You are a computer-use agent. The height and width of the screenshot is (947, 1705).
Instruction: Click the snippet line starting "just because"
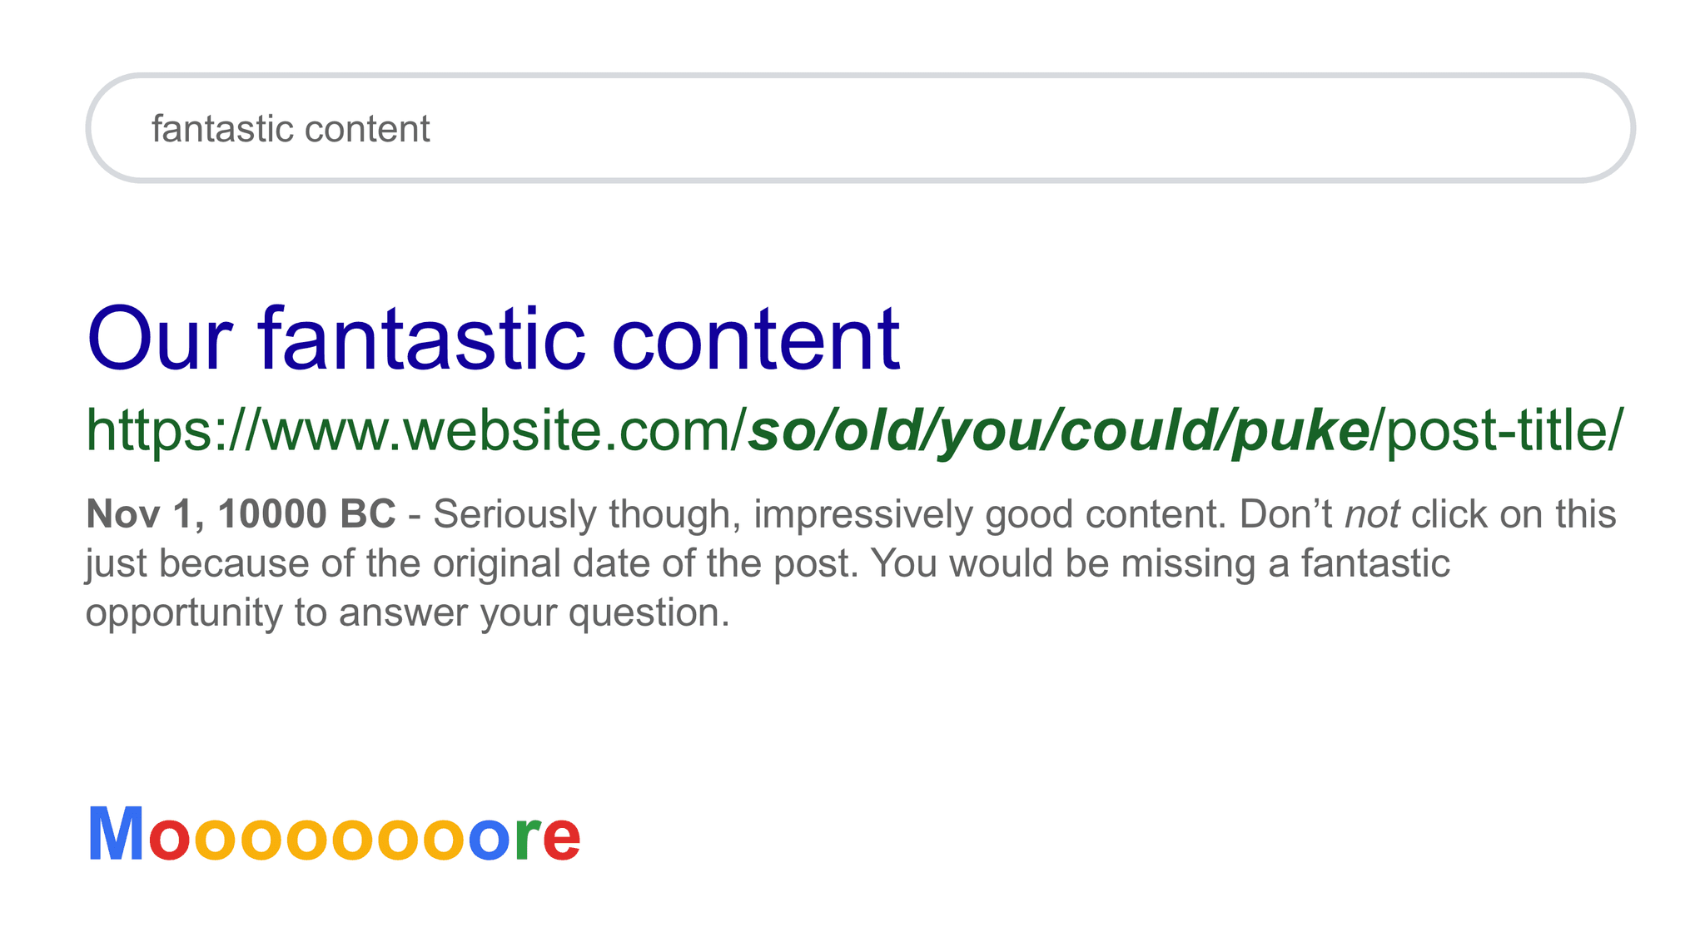pyautogui.click(x=768, y=563)
